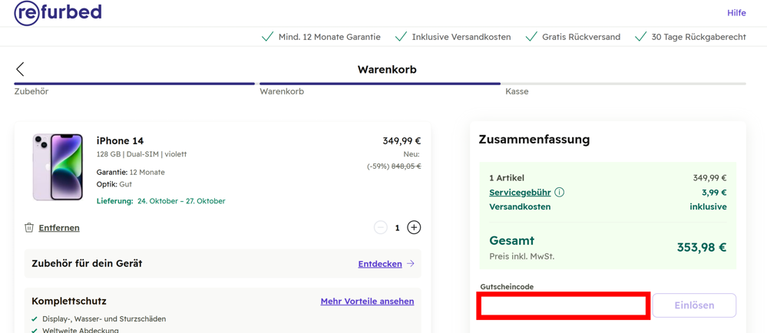Click the Servicegebühr link
The width and height of the screenshot is (767, 333).
pyautogui.click(x=520, y=192)
